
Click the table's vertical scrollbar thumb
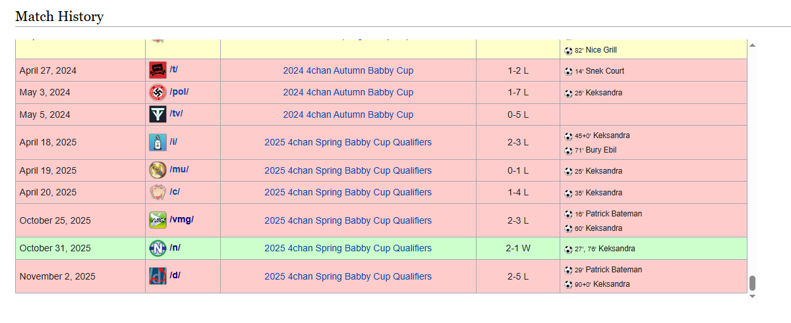(752, 283)
